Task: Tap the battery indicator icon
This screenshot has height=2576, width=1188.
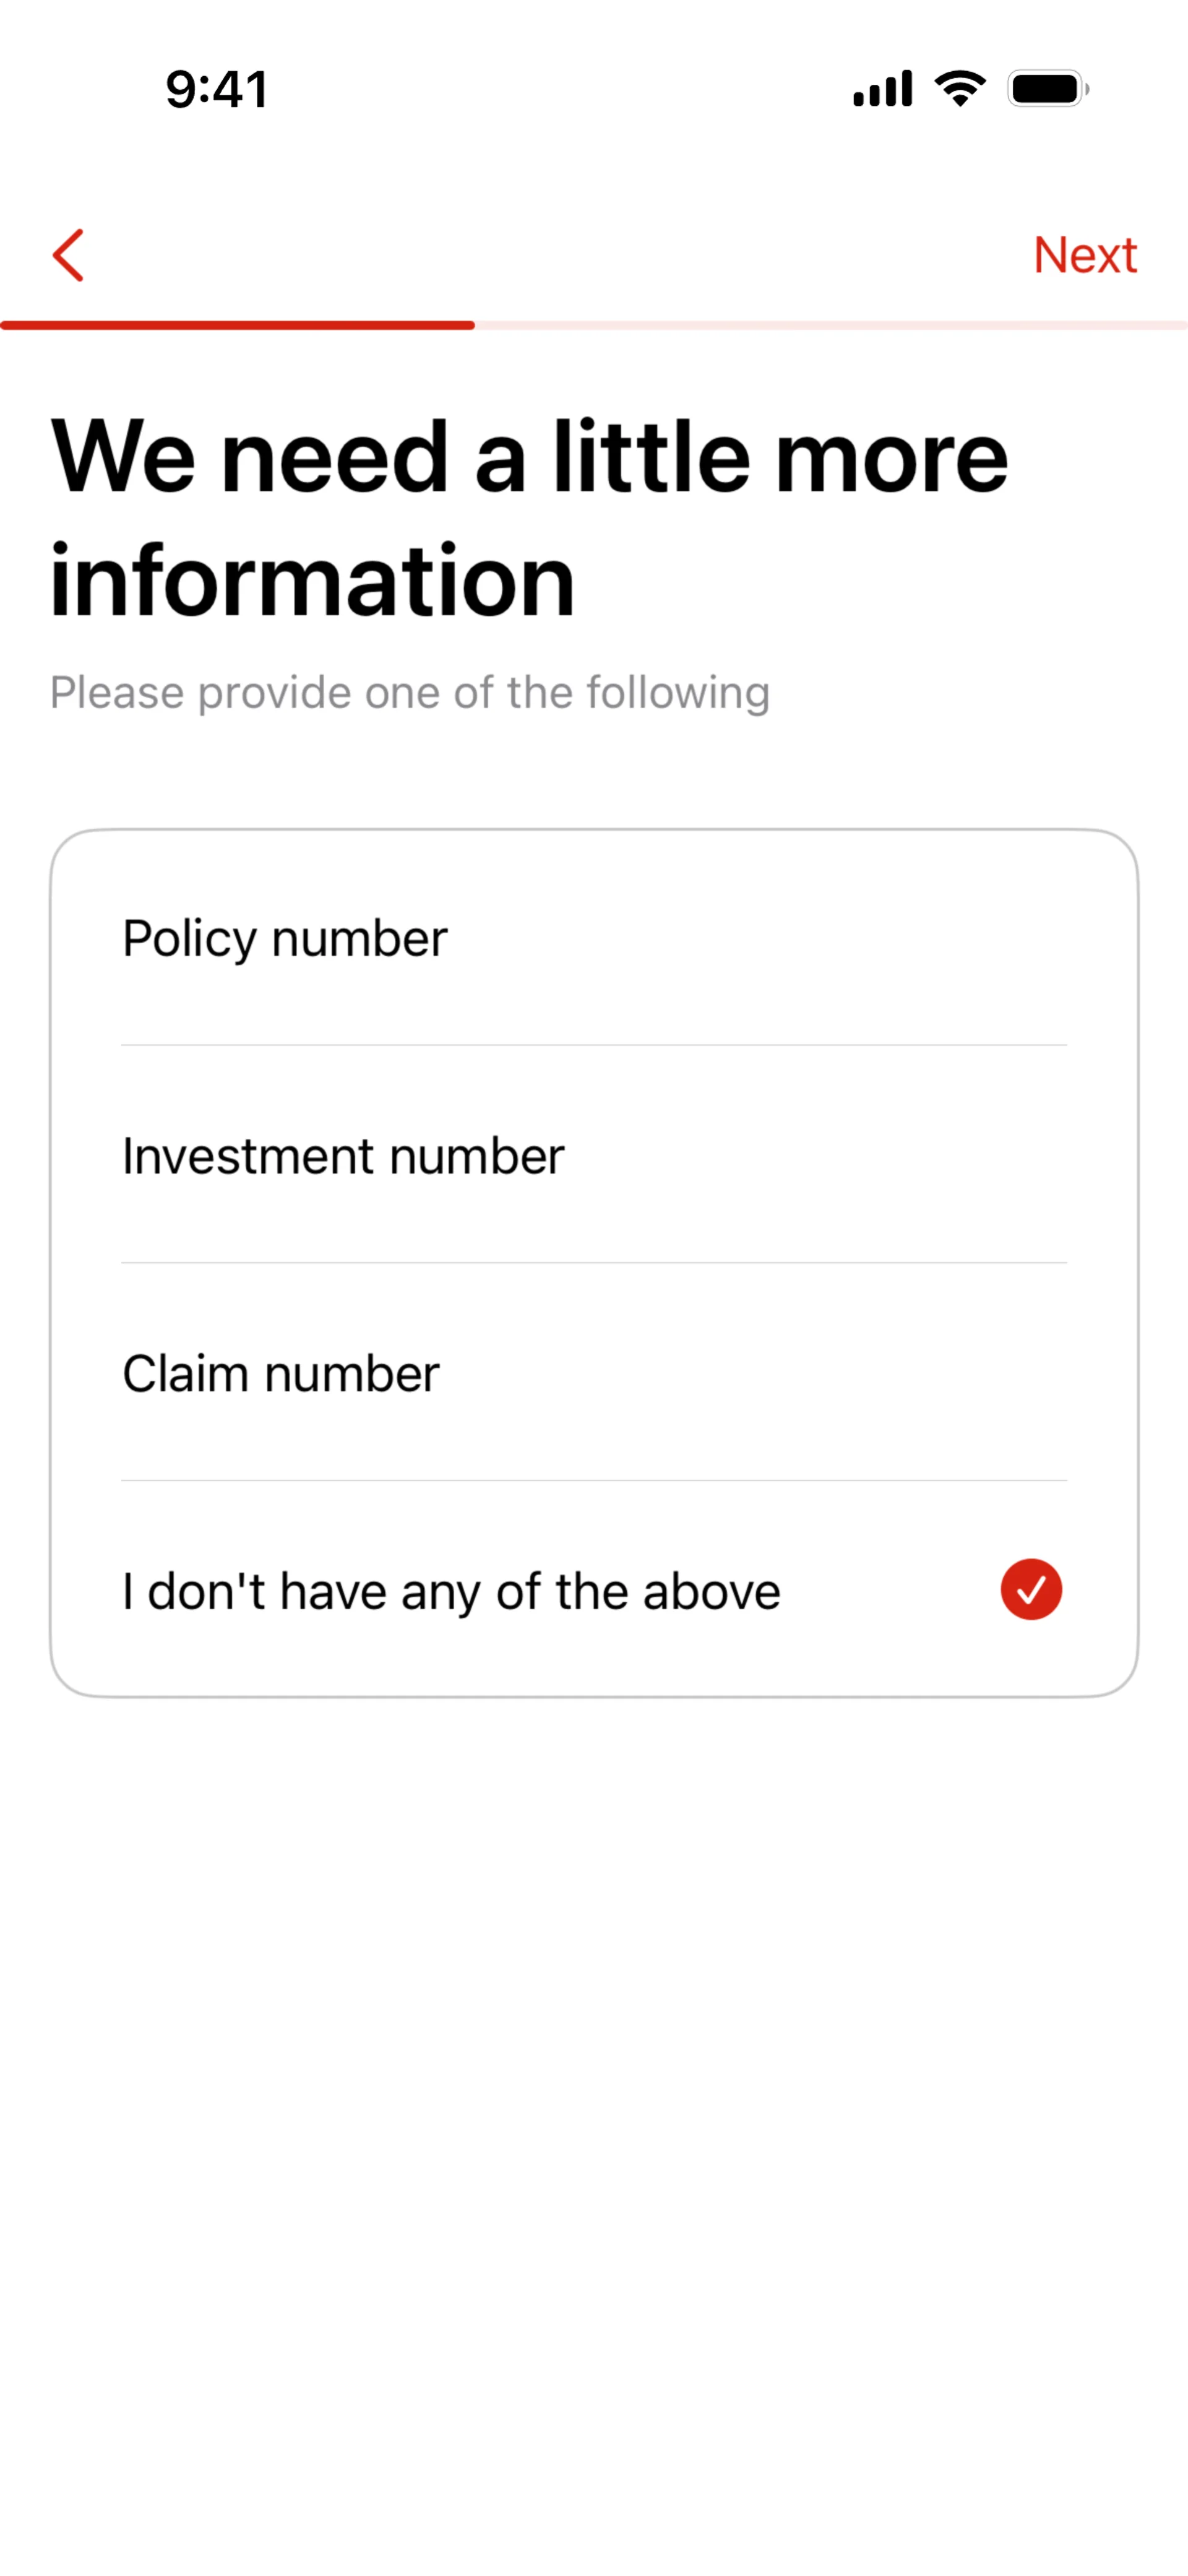Action: pos(1047,89)
